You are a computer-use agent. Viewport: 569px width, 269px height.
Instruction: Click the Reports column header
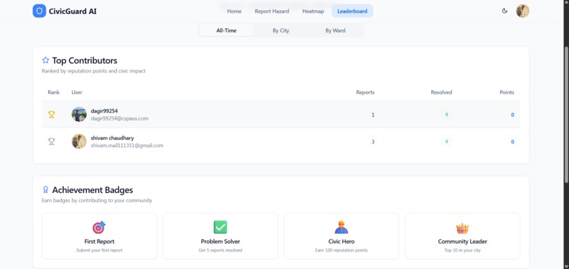[365, 92]
